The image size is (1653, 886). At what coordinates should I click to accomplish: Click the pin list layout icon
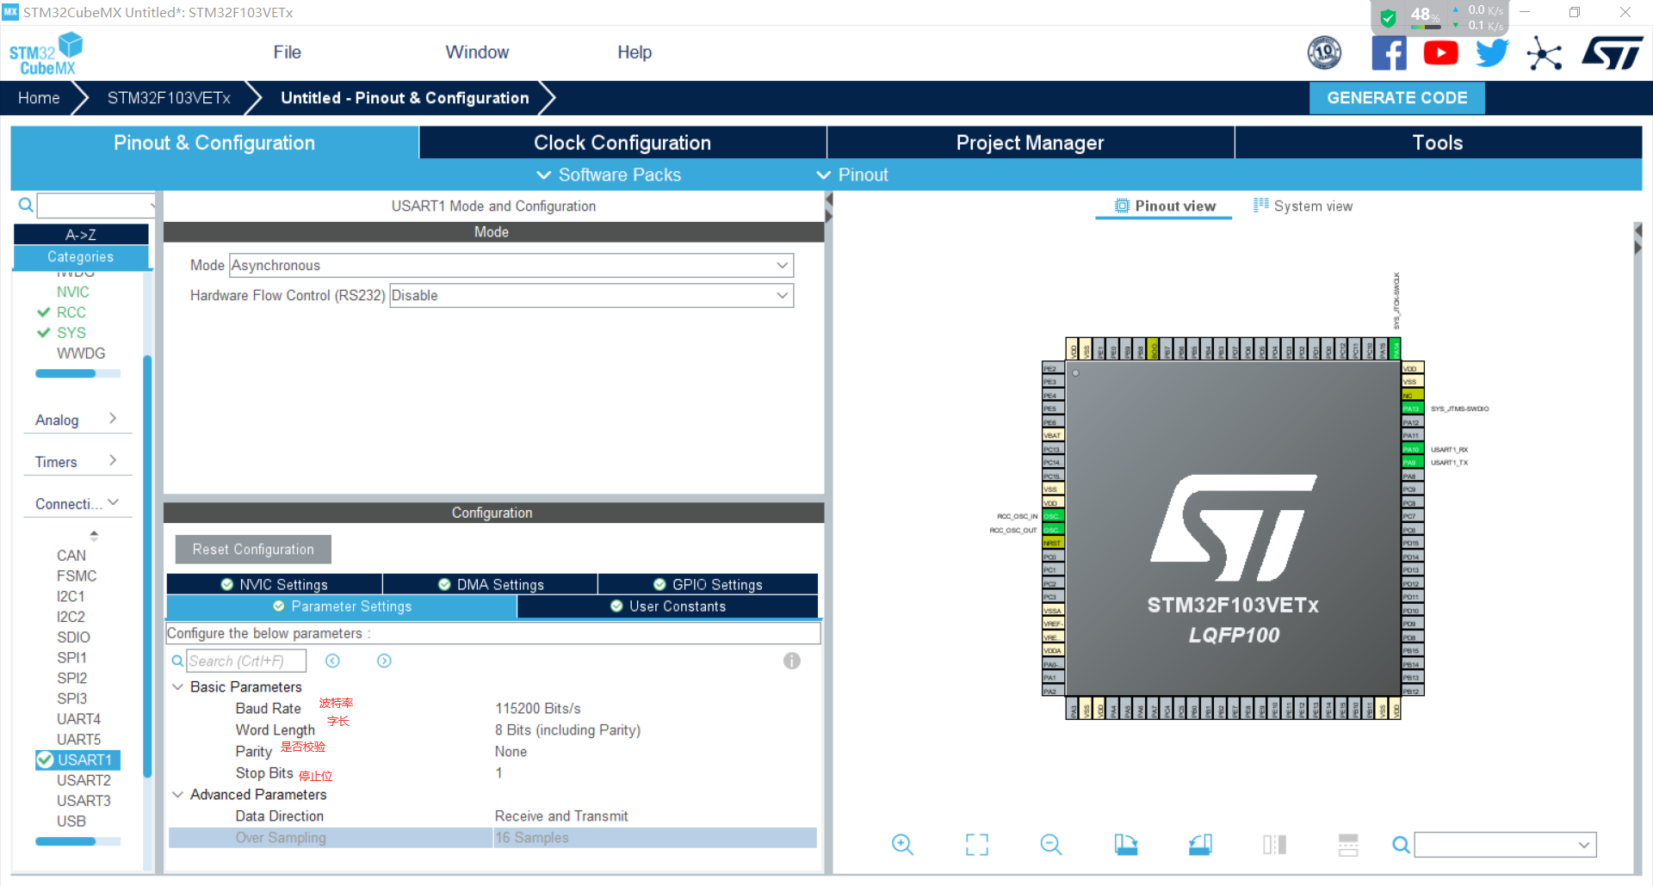coord(1348,845)
